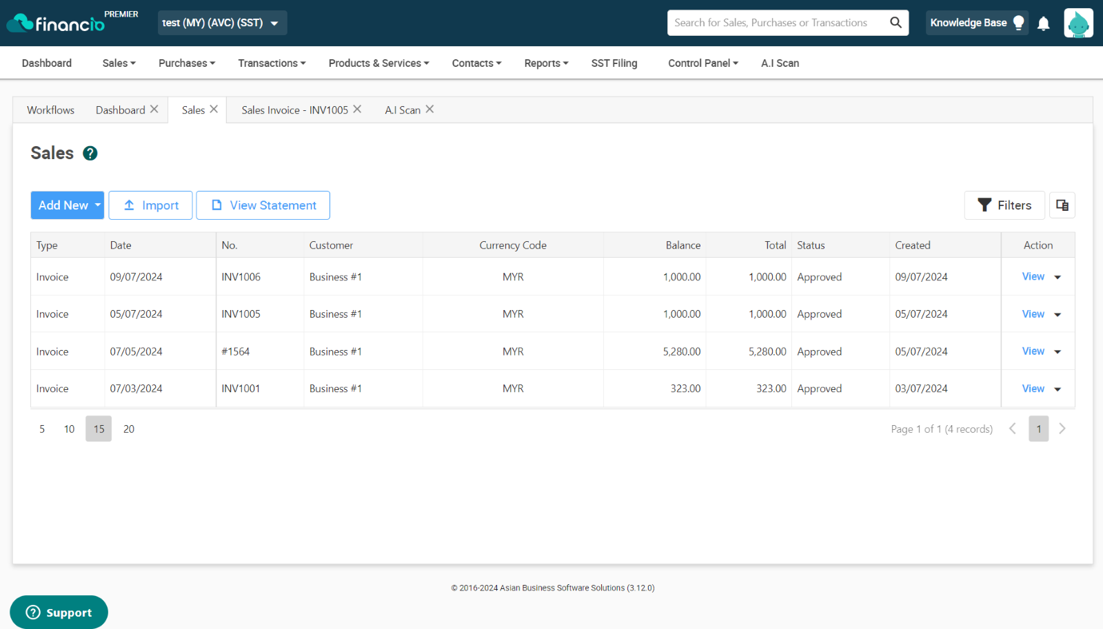This screenshot has height=629, width=1103.
Task: Click the Import button
Action: (x=150, y=205)
